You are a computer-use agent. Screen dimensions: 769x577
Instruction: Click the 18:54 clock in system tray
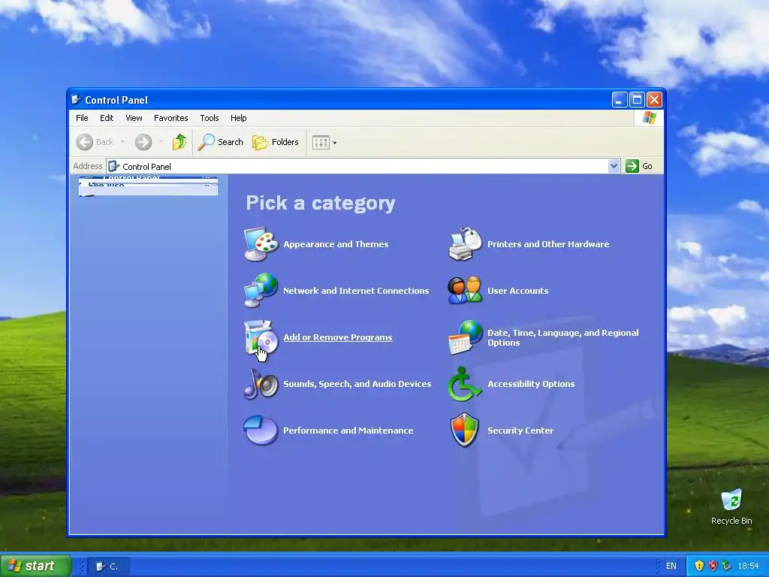tap(748, 566)
